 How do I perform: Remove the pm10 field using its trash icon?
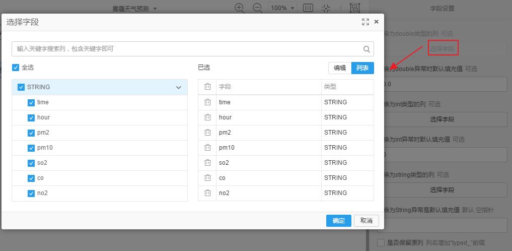point(207,147)
